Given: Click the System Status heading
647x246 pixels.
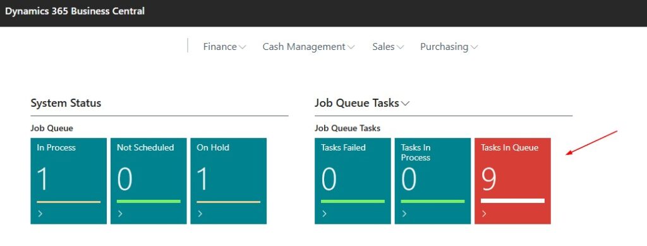Looking at the screenshot, I should coord(66,103).
